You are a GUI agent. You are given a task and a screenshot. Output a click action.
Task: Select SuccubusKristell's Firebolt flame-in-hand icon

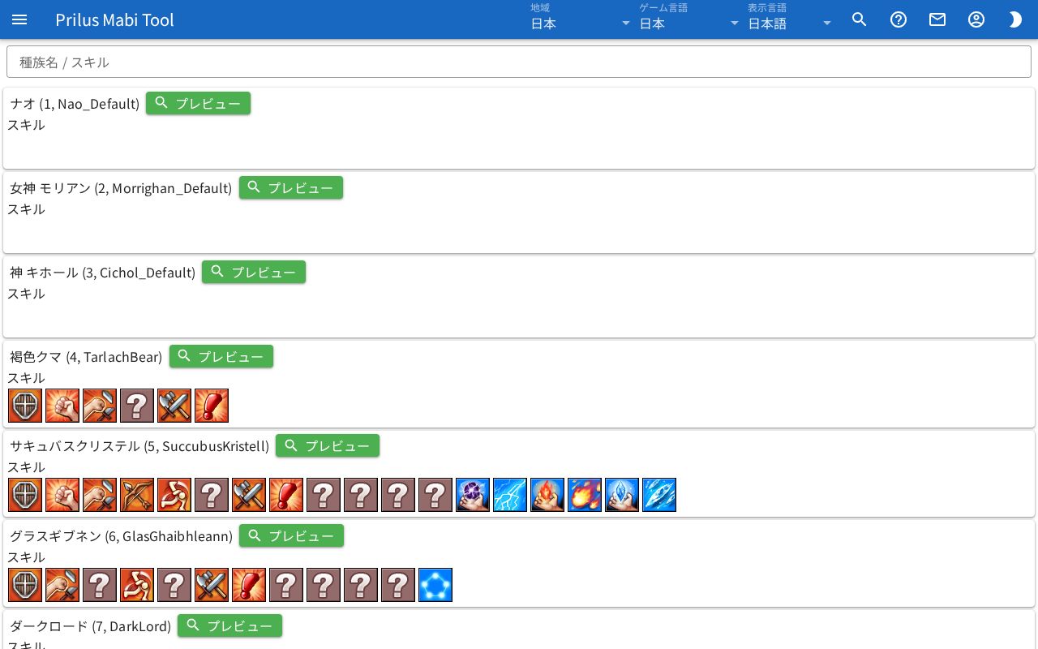pos(547,495)
